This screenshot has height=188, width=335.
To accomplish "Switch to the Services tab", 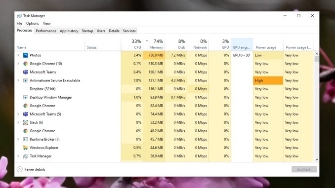I will pos(129,31).
